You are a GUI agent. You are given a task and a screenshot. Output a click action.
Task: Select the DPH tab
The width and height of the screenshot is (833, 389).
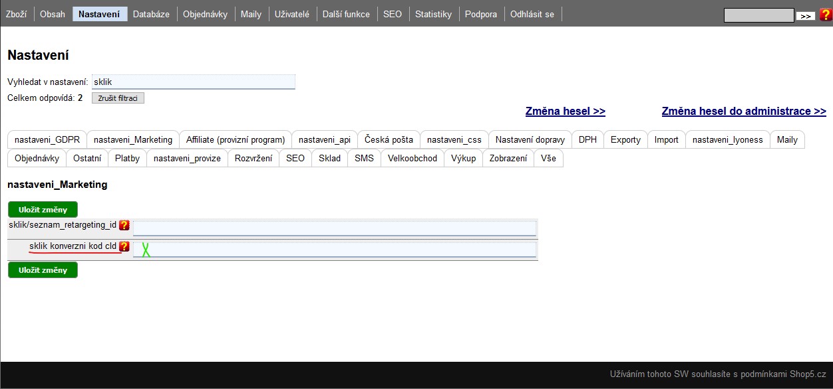pos(588,139)
